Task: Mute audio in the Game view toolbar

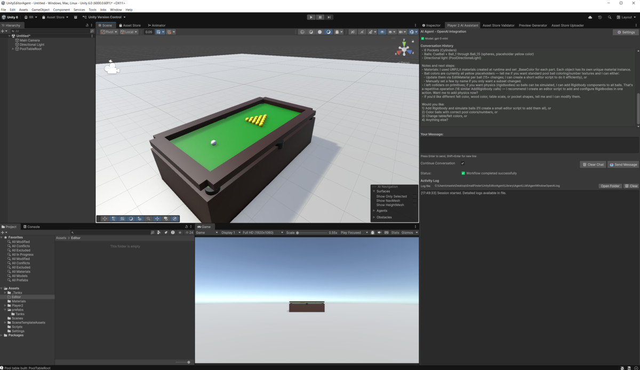Action: pos(379,233)
